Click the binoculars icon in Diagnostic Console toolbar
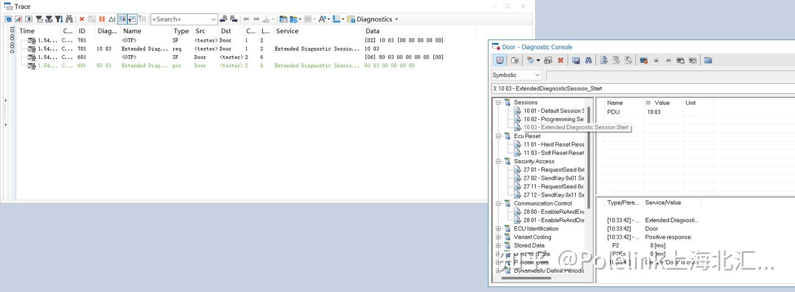 pos(589,61)
